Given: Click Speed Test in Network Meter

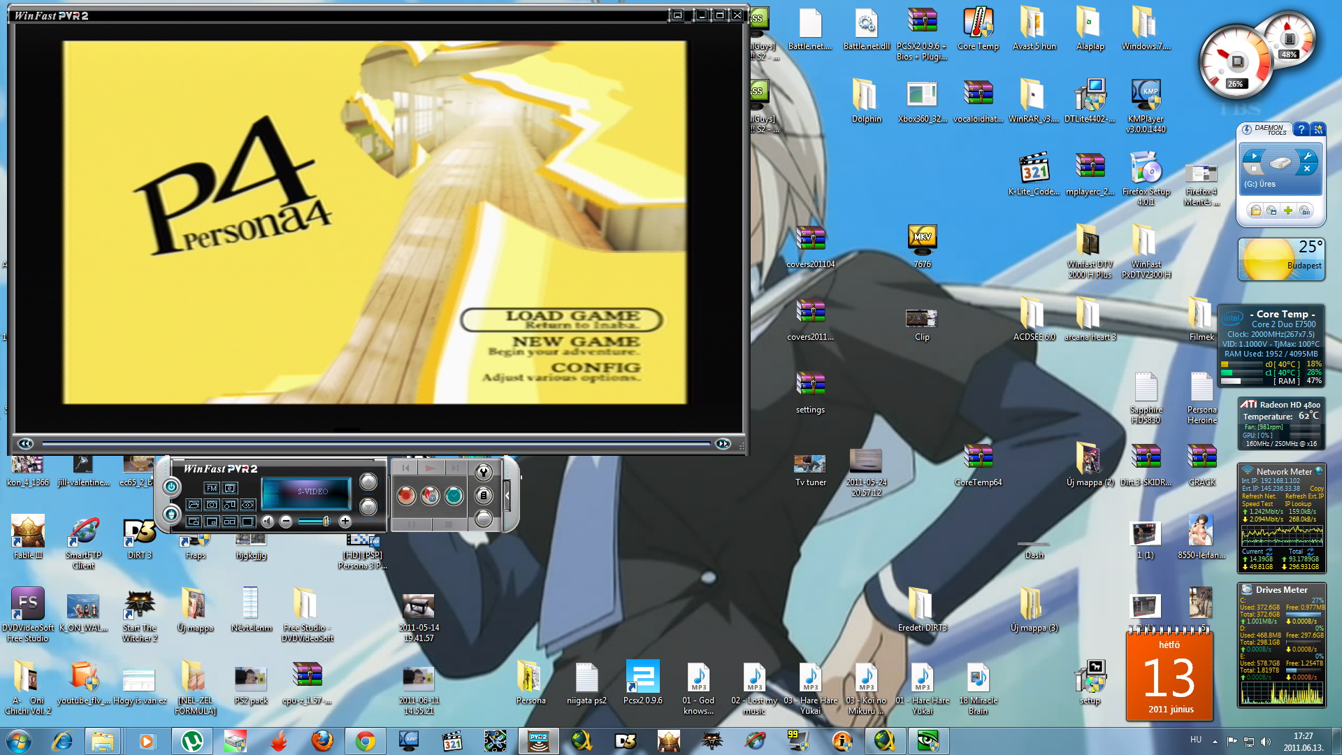Looking at the screenshot, I should tap(1257, 503).
